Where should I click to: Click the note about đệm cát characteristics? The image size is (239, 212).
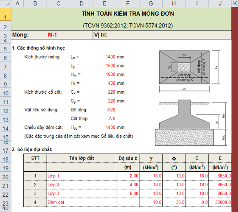click(x=79, y=136)
